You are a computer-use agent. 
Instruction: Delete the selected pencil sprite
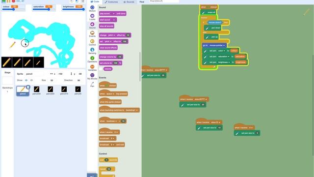tap(28, 87)
